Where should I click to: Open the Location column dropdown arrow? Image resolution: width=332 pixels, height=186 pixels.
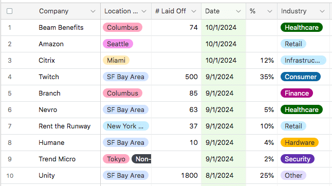[x=144, y=11]
